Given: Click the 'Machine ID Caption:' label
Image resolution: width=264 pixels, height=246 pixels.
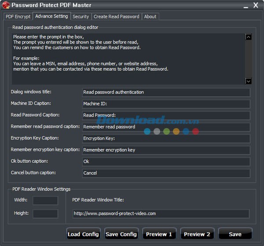Looking at the screenshot, I should pyautogui.click(x=31, y=103).
